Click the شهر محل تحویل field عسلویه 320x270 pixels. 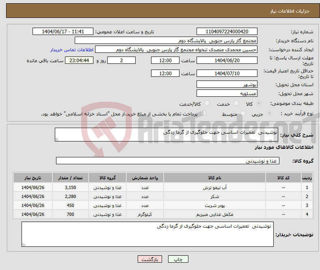pos(227,94)
